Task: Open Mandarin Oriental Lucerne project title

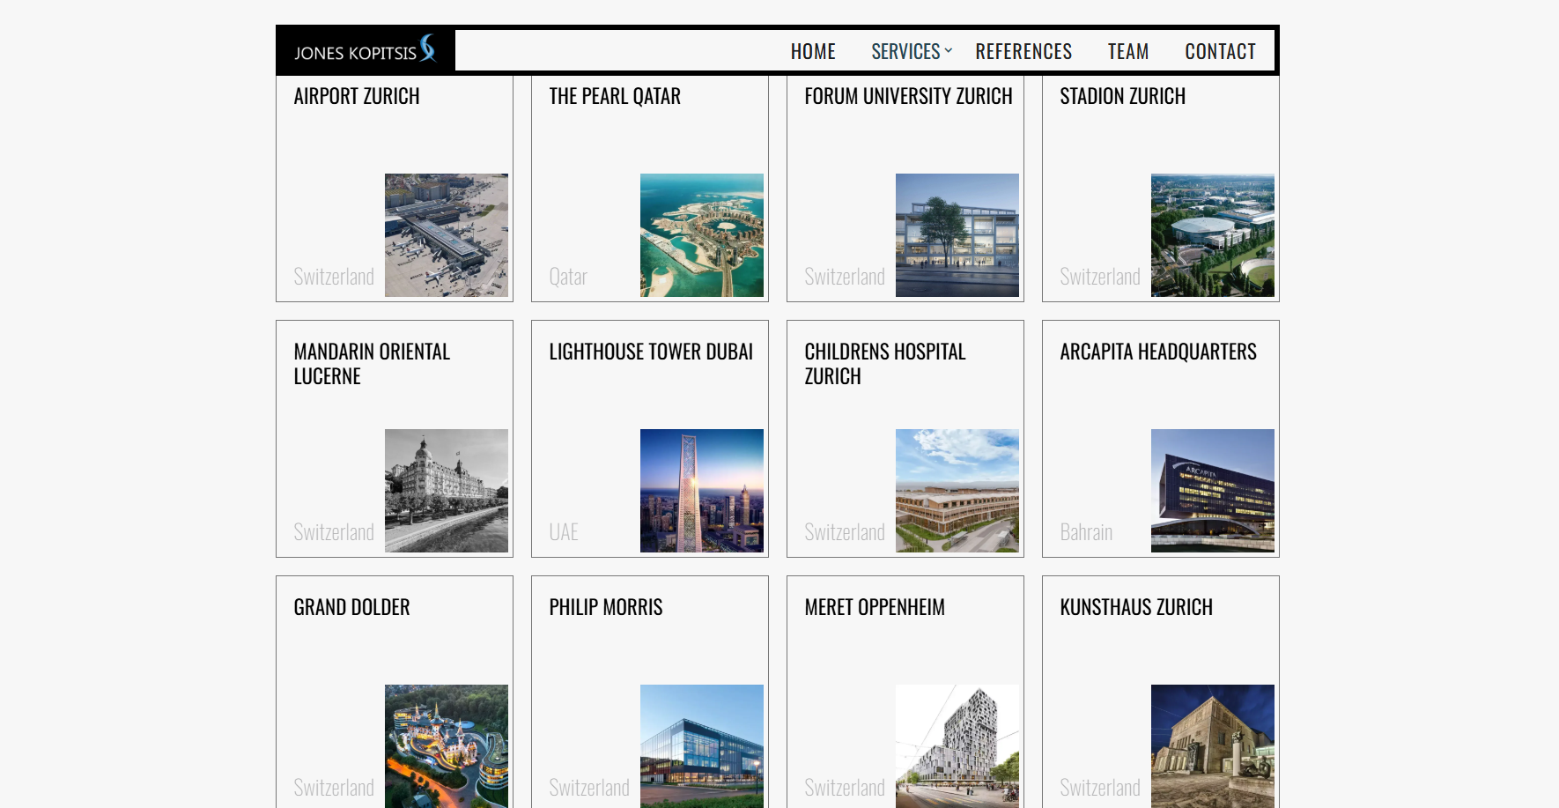Action: (x=372, y=364)
